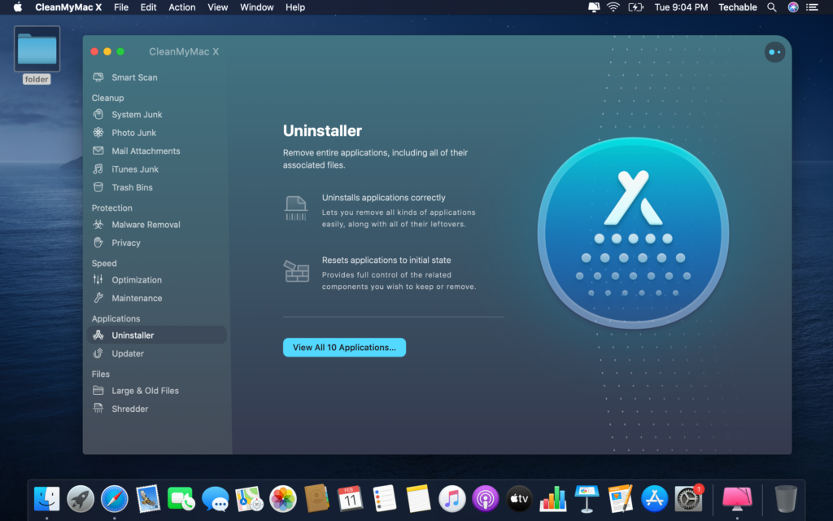Screen dimensions: 833x521
Task: Open the Updater module
Action: coord(128,353)
